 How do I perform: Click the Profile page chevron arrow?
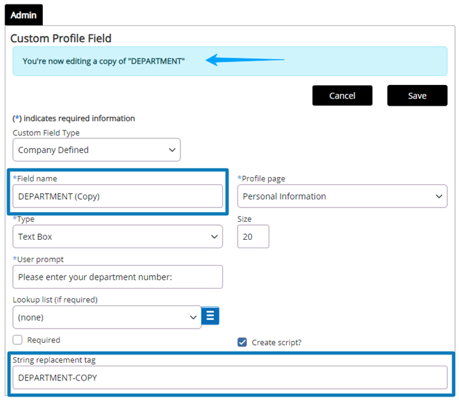[439, 196]
